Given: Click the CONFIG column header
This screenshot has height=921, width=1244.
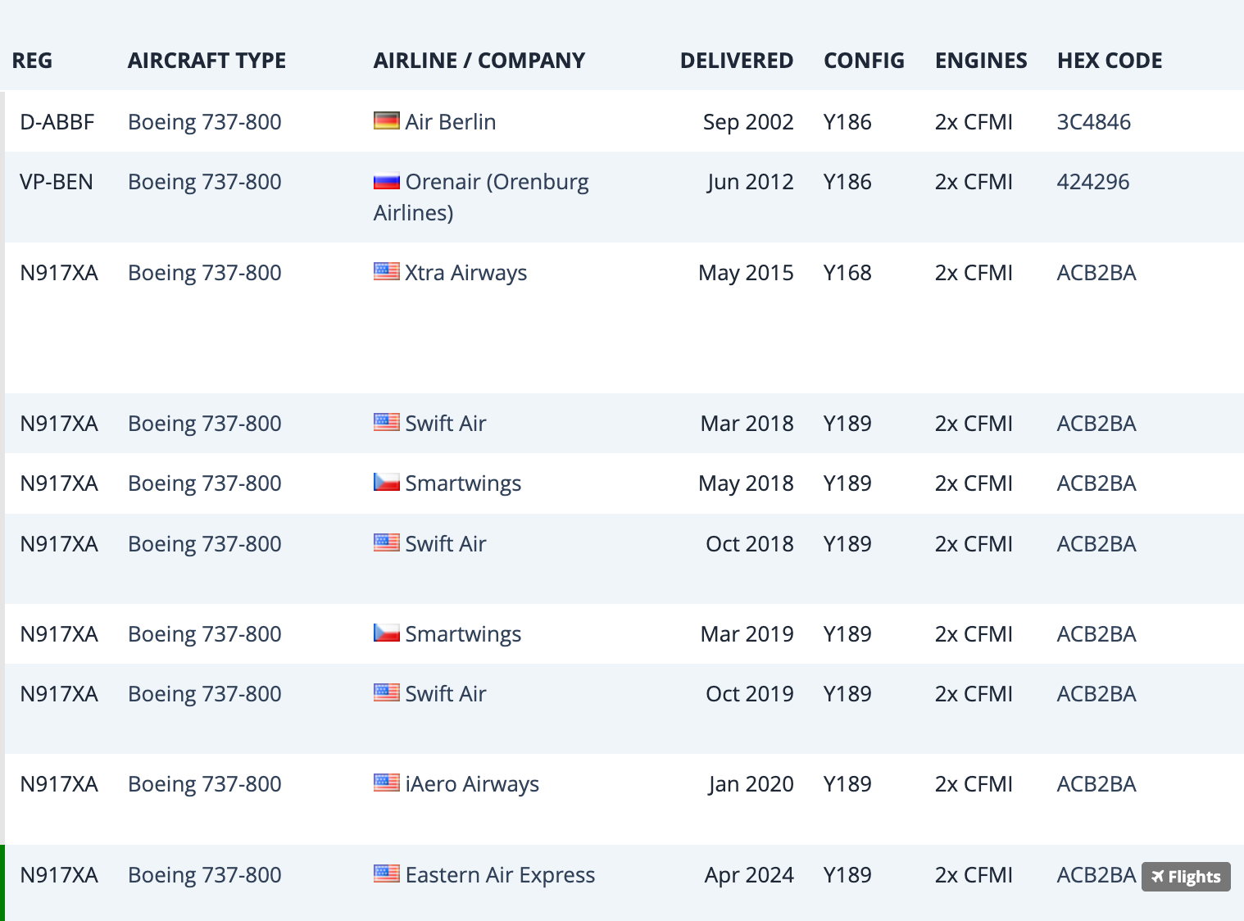Looking at the screenshot, I should (x=864, y=61).
